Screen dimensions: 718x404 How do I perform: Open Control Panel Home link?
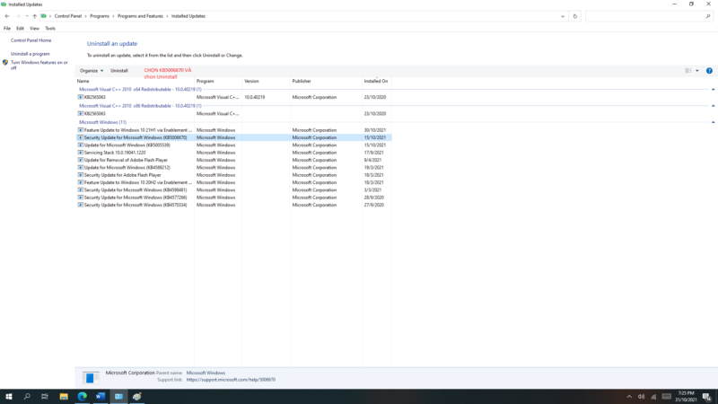pyautogui.click(x=31, y=40)
